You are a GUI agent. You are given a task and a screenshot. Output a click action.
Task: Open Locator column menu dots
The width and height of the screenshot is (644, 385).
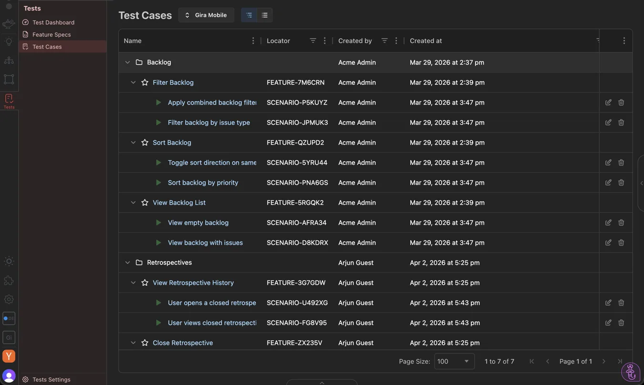(x=325, y=41)
